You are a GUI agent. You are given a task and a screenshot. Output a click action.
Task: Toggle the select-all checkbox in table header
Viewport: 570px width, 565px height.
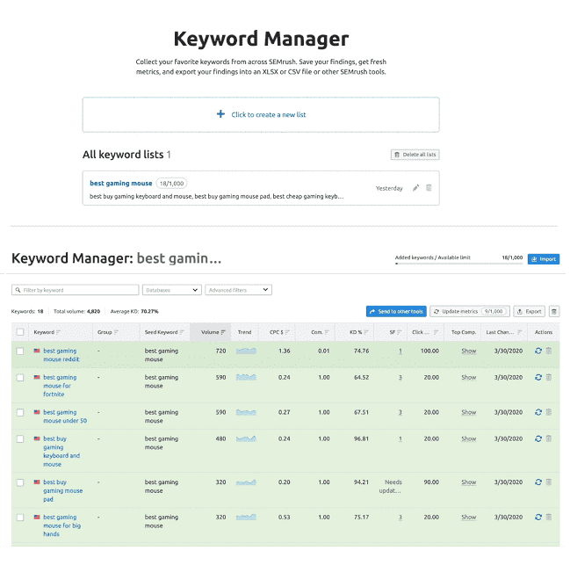pyautogui.click(x=20, y=332)
